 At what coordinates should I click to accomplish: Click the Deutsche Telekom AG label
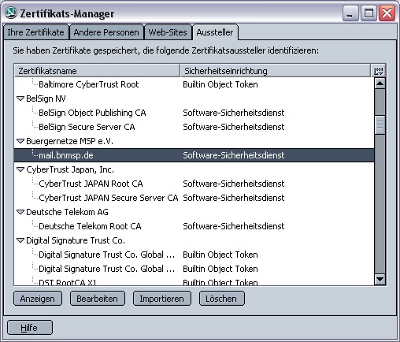[x=67, y=212]
